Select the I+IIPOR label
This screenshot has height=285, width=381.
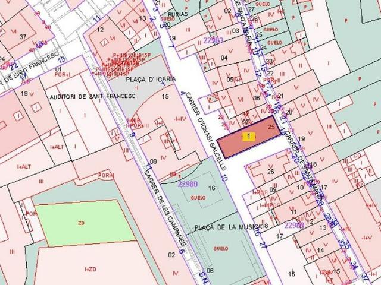click(x=270, y=206)
